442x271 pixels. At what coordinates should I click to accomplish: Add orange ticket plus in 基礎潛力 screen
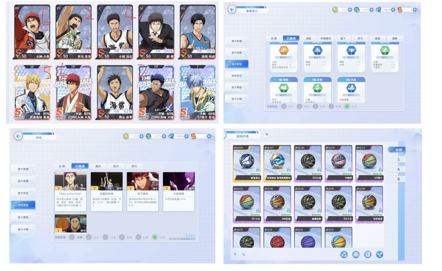pyautogui.click(x=414, y=10)
